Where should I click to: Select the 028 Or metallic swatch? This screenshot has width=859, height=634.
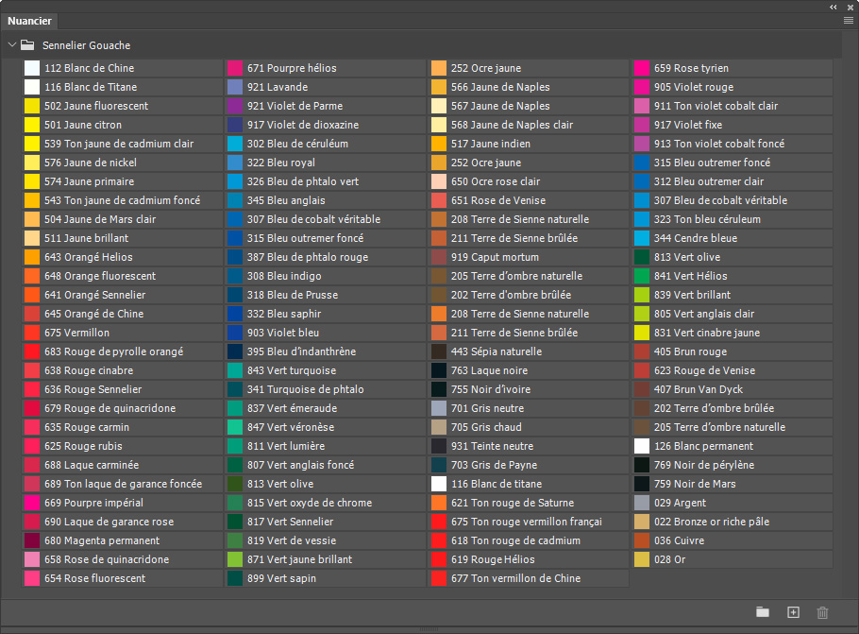pyautogui.click(x=733, y=559)
